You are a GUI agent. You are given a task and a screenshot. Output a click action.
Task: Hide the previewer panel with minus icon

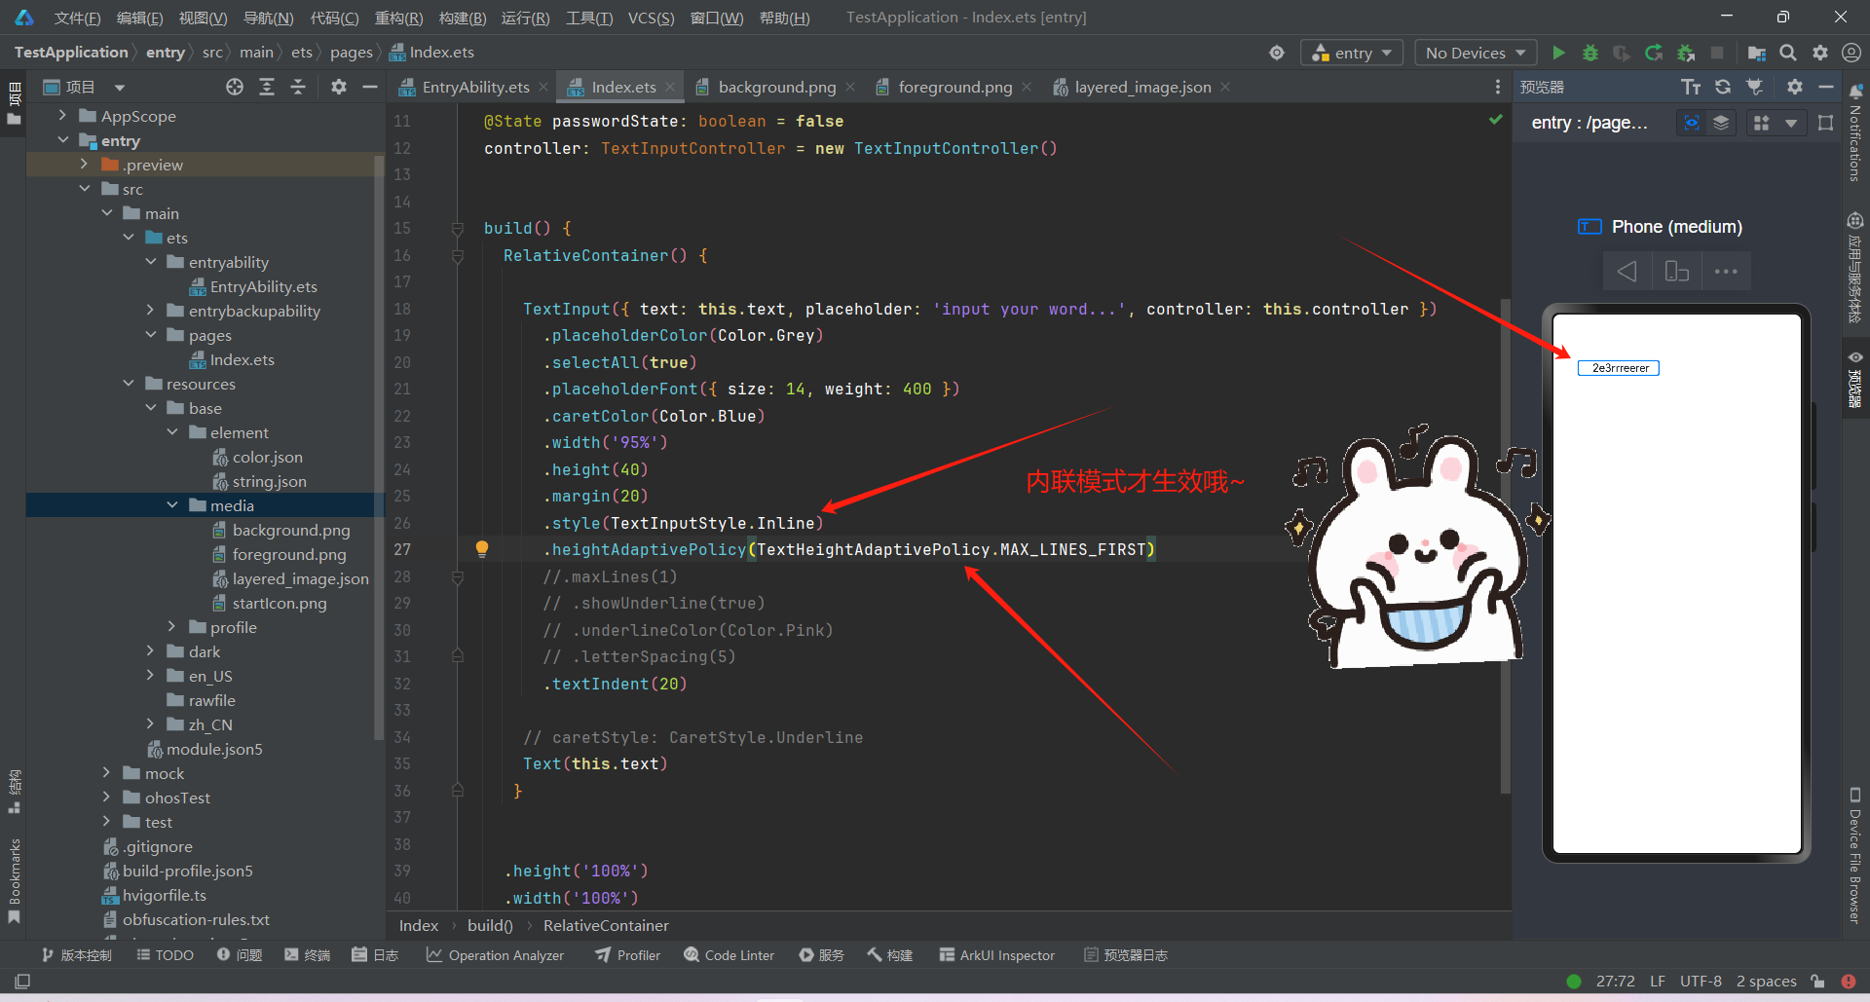[x=1826, y=88]
